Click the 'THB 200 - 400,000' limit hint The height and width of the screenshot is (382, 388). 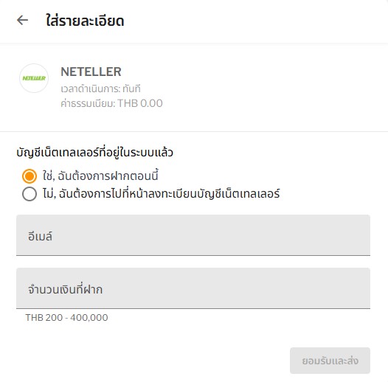(67, 317)
